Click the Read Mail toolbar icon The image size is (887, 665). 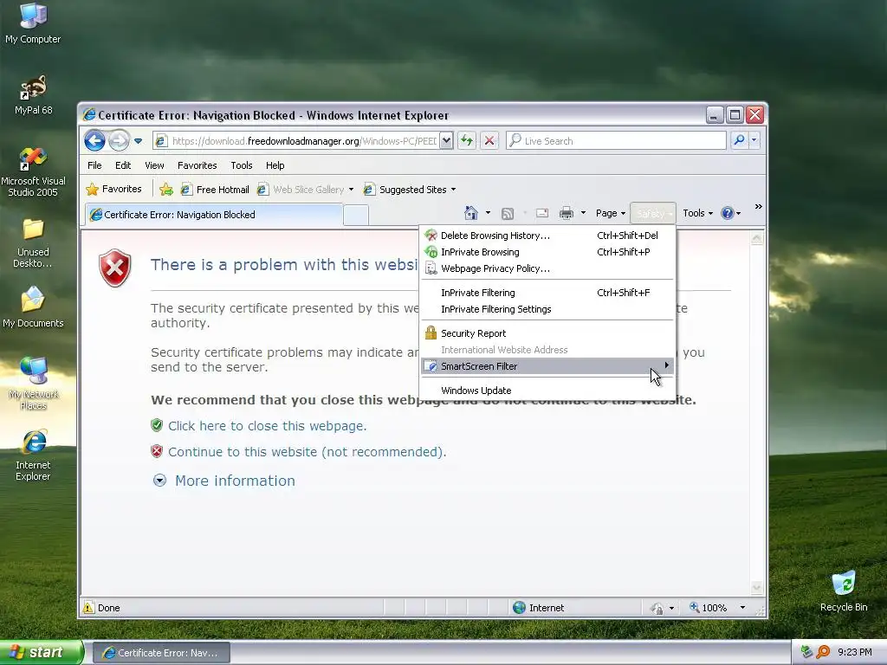click(542, 213)
